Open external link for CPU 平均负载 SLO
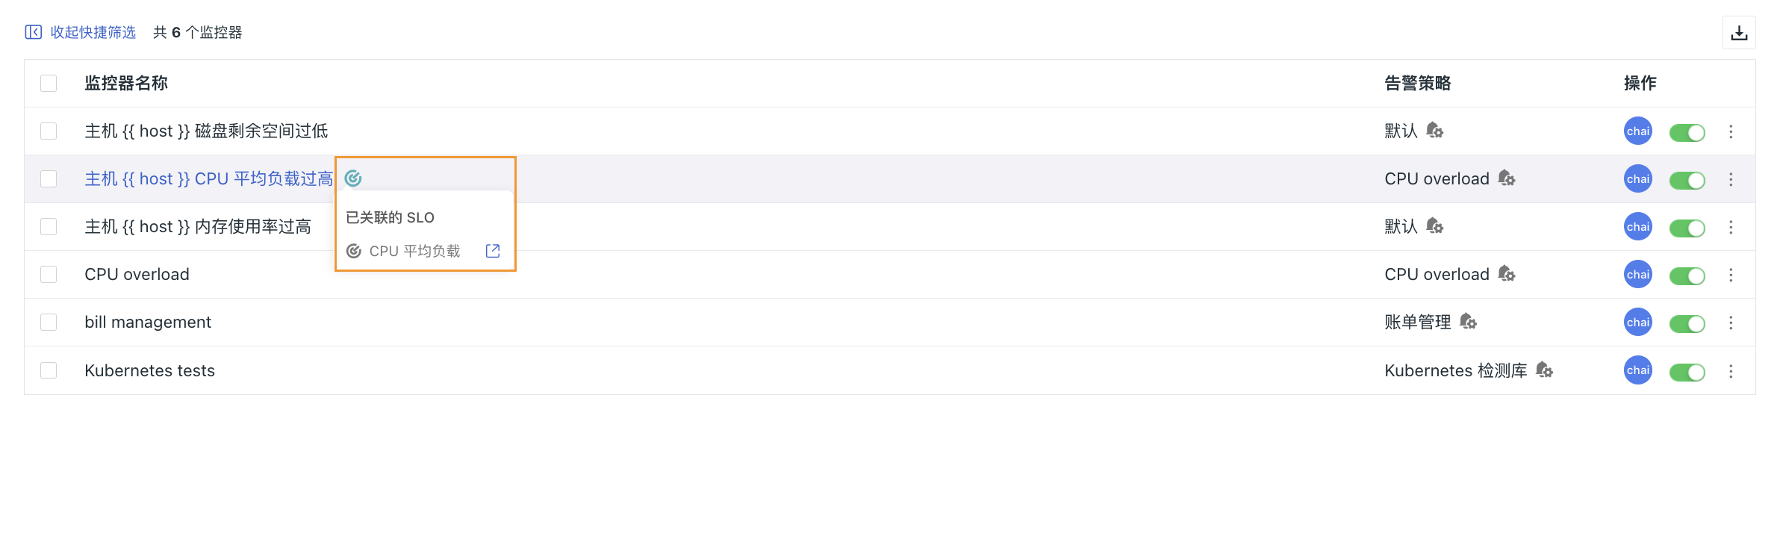Image resolution: width=1780 pixels, height=551 pixels. coord(493,251)
